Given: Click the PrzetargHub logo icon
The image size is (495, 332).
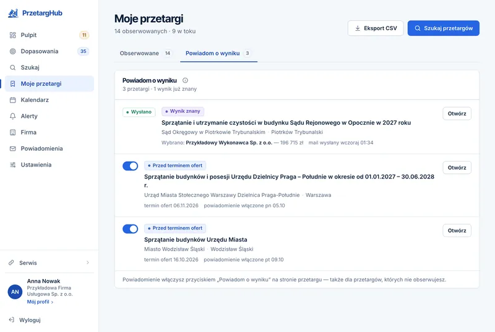Looking at the screenshot, I should click(x=13, y=13).
